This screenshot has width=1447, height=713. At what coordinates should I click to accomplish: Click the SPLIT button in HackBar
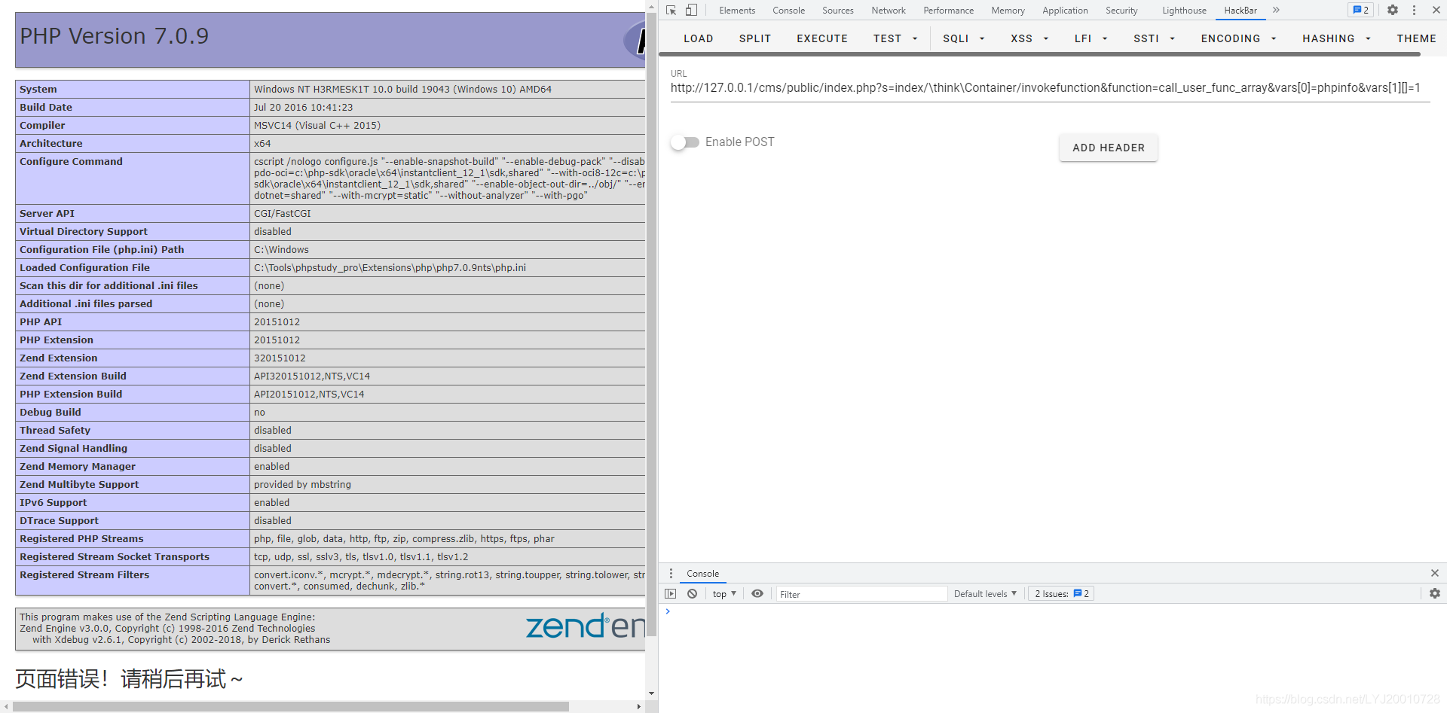tap(754, 38)
